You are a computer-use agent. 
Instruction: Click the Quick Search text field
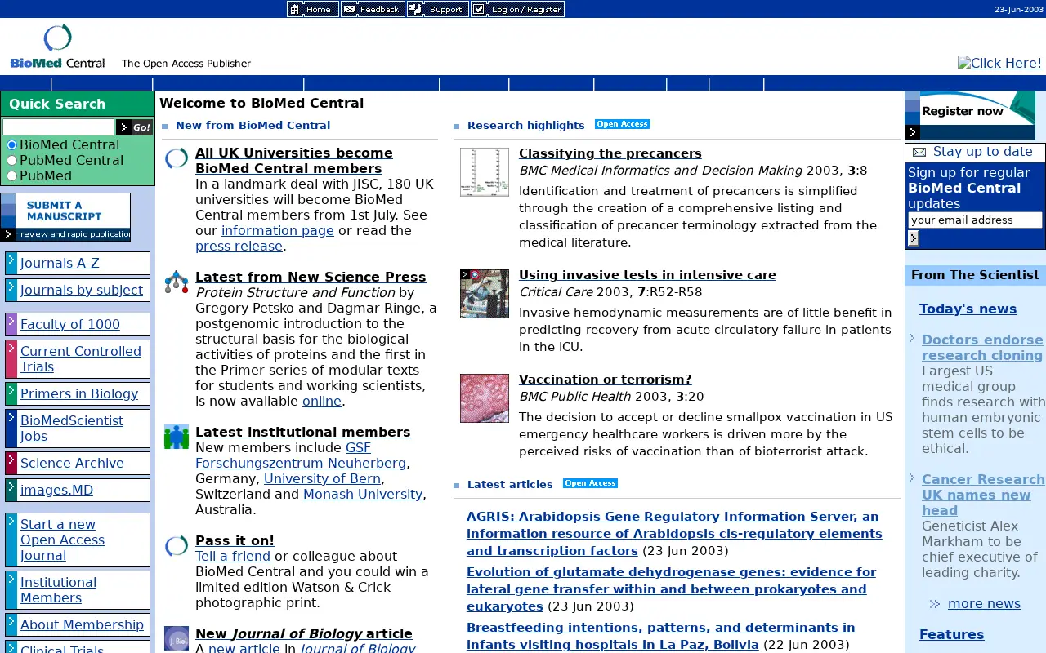click(x=58, y=127)
